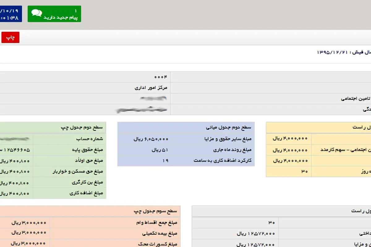371x247 pixels.
Task: Select the '۳۰' value in the yellow table
Action: pos(304,171)
